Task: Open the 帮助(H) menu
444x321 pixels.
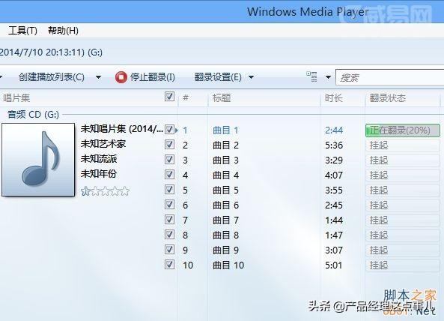Action: [63, 30]
